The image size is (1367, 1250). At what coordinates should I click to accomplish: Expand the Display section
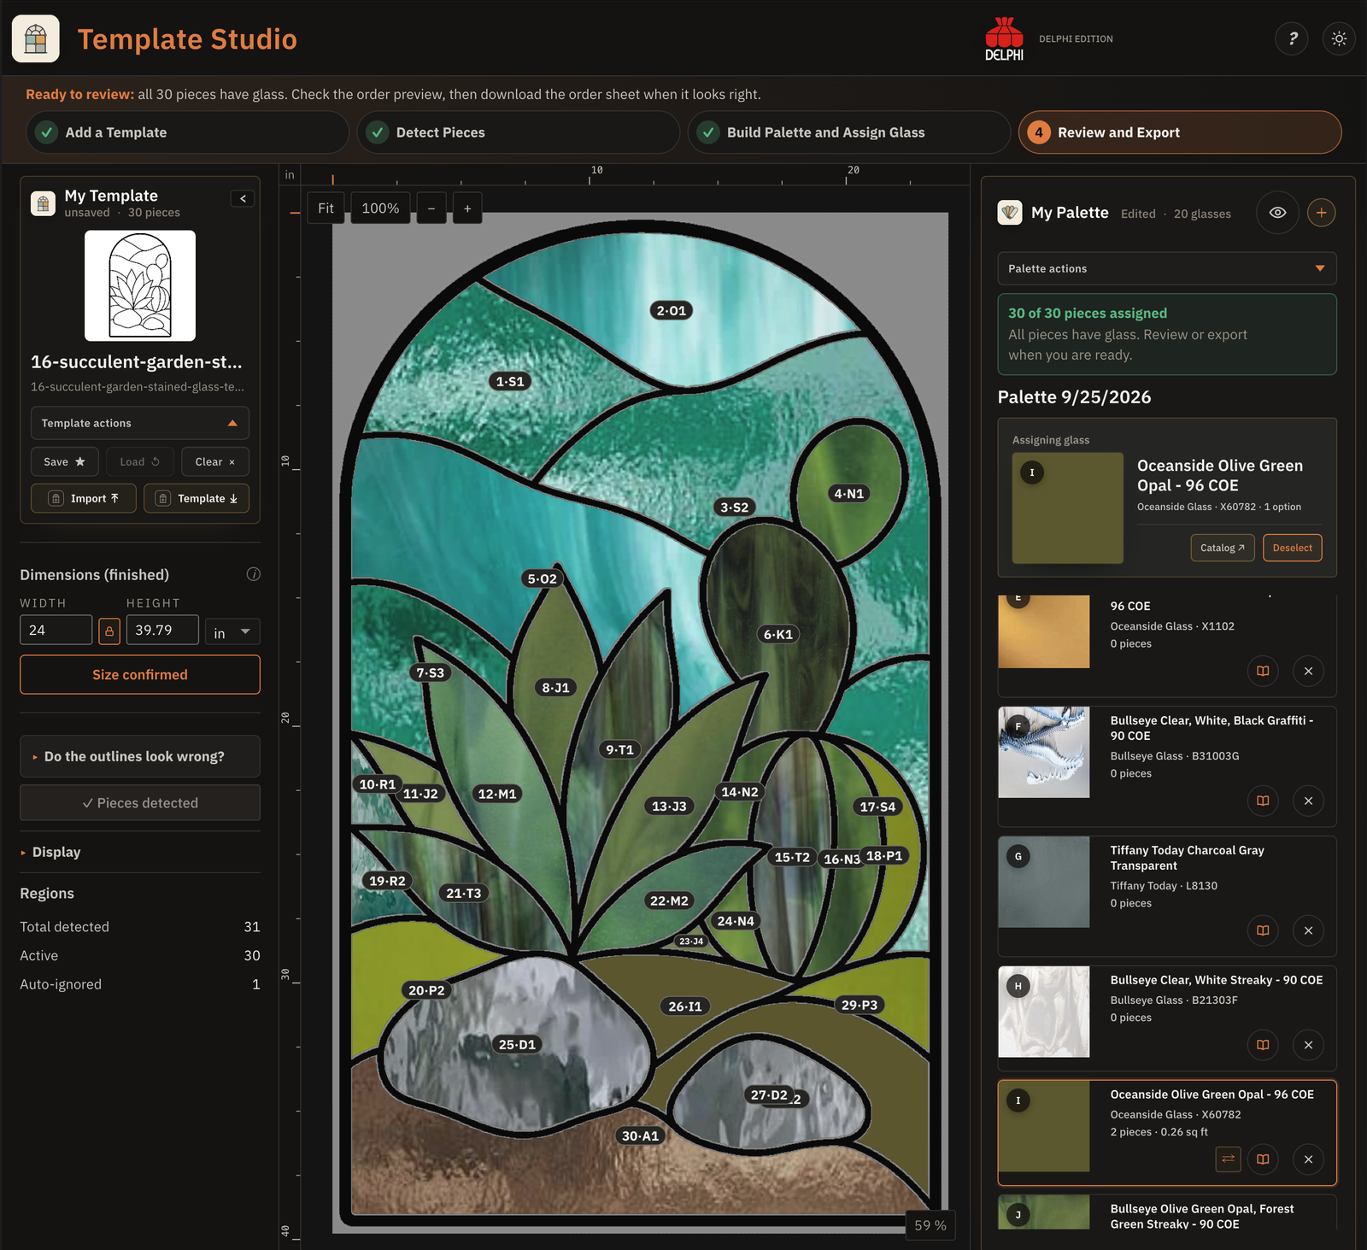tap(140, 852)
